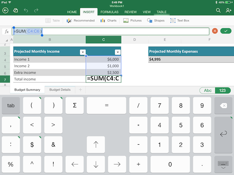Image resolution: width=234 pixels, height=175 pixels.
Task: Open the FORMULAS ribbon tab
Action: pyautogui.click(x=109, y=12)
